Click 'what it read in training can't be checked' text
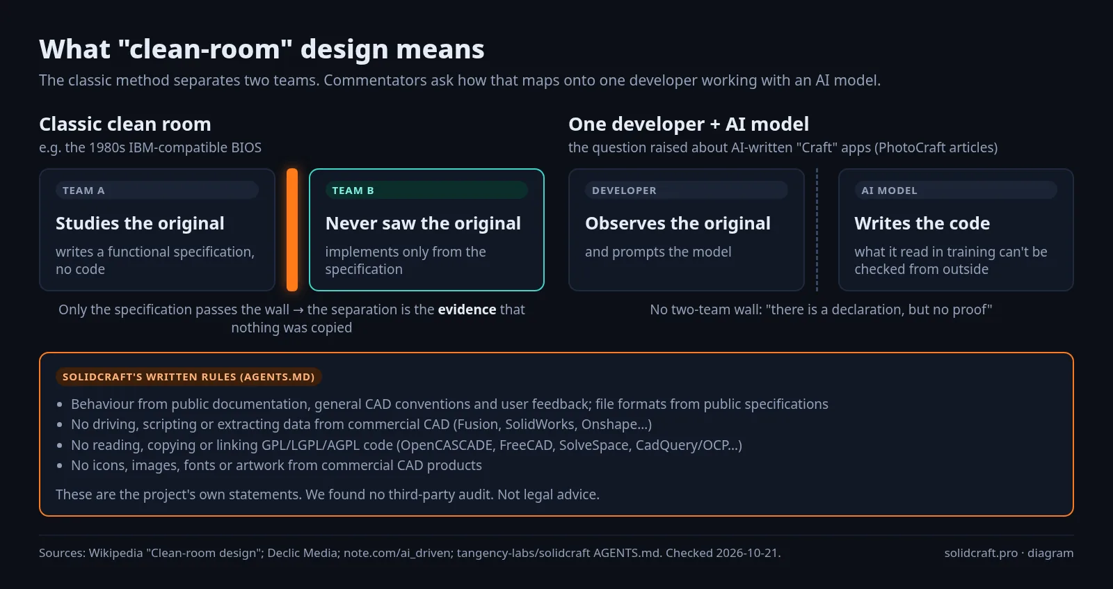 point(951,260)
